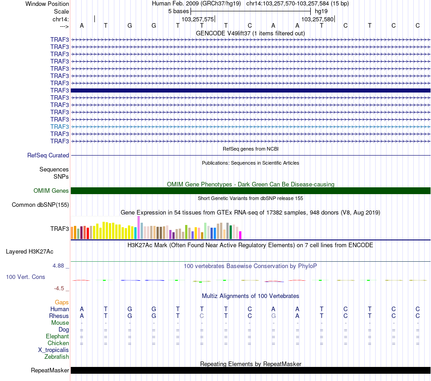
Task: Open the H3K27Ac Mark track title
Action: (x=250, y=245)
